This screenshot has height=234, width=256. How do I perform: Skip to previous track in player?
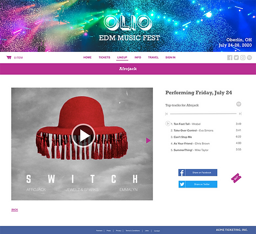pyautogui.click(x=167, y=114)
